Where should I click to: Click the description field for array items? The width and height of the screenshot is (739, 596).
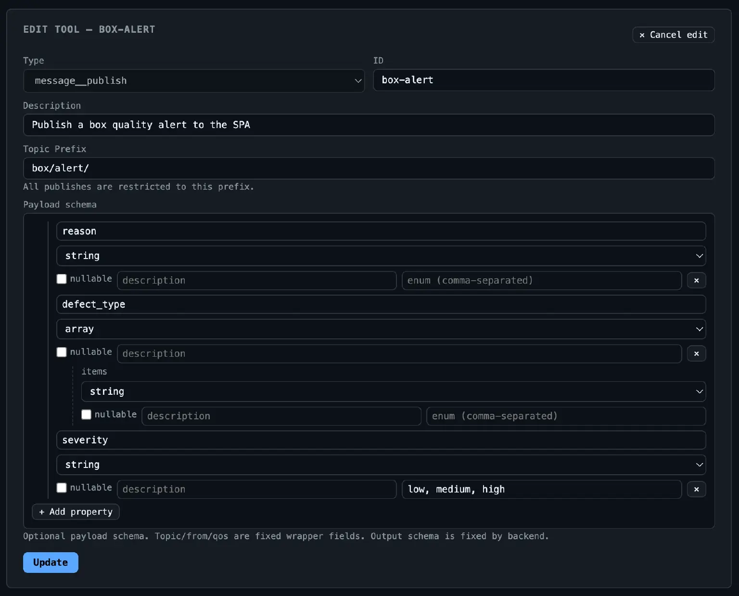[x=281, y=416]
